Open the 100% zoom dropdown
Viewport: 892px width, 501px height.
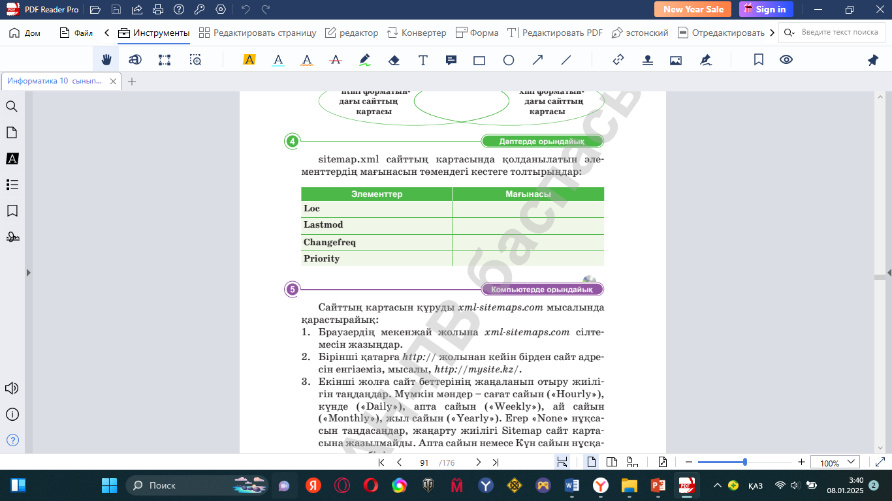click(835, 463)
